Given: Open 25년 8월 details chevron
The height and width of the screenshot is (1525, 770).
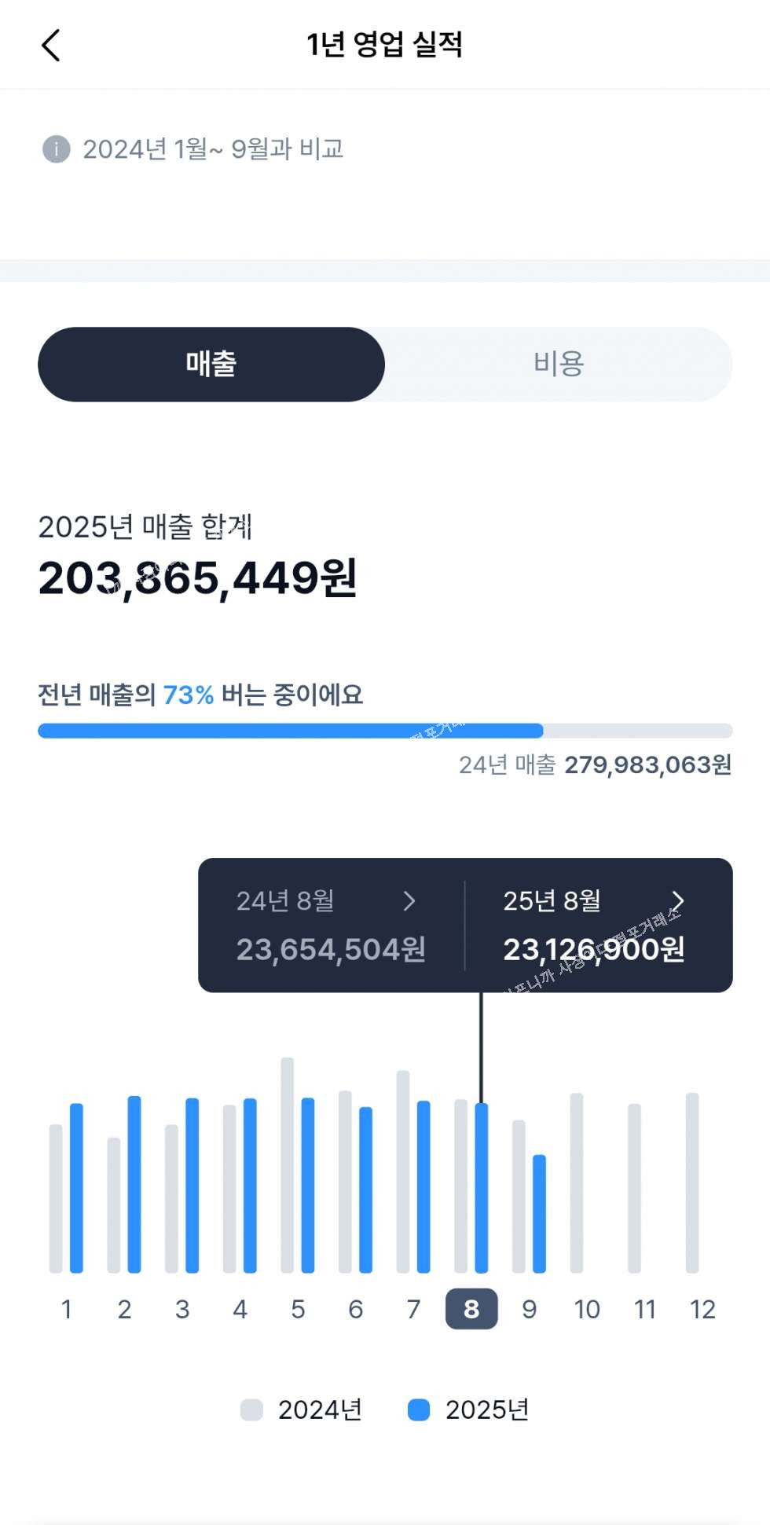Looking at the screenshot, I should [x=677, y=900].
